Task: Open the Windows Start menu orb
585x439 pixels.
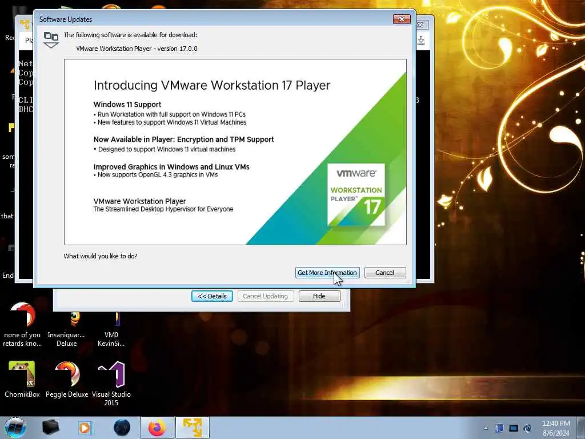Action: tap(15, 428)
